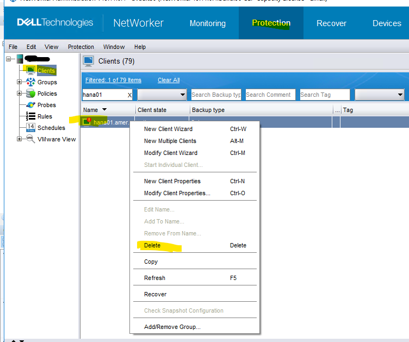Click the Search Comment input field
Image resolution: width=409 pixels, height=342 pixels.
[270, 95]
